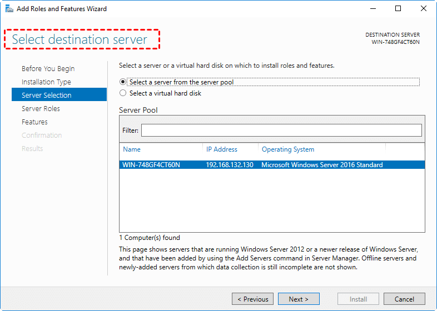Click Next to continue the wizard

click(299, 299)
